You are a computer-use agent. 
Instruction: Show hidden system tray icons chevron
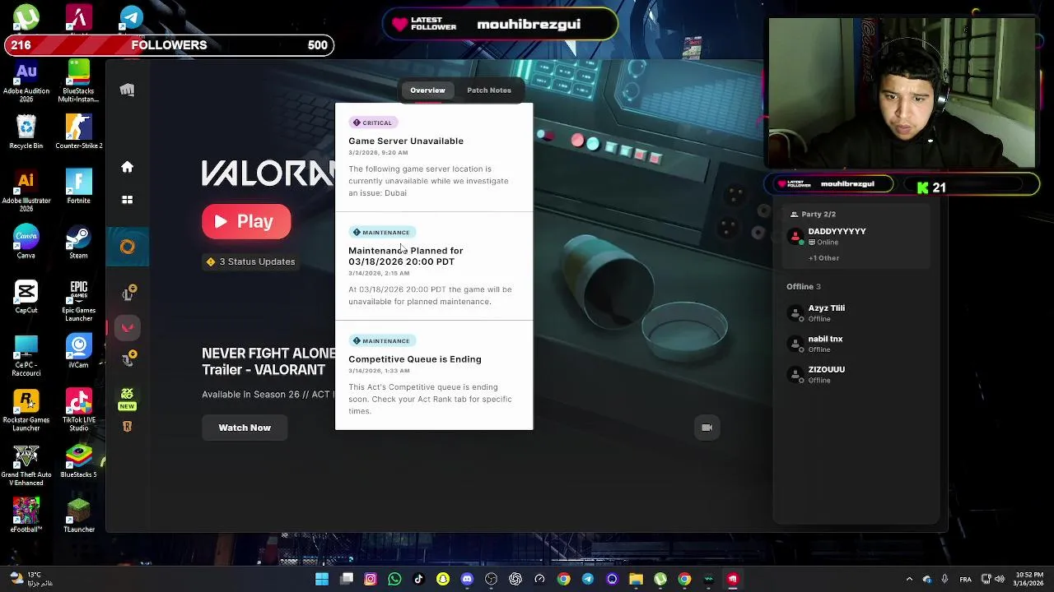[x=909, y=579]
